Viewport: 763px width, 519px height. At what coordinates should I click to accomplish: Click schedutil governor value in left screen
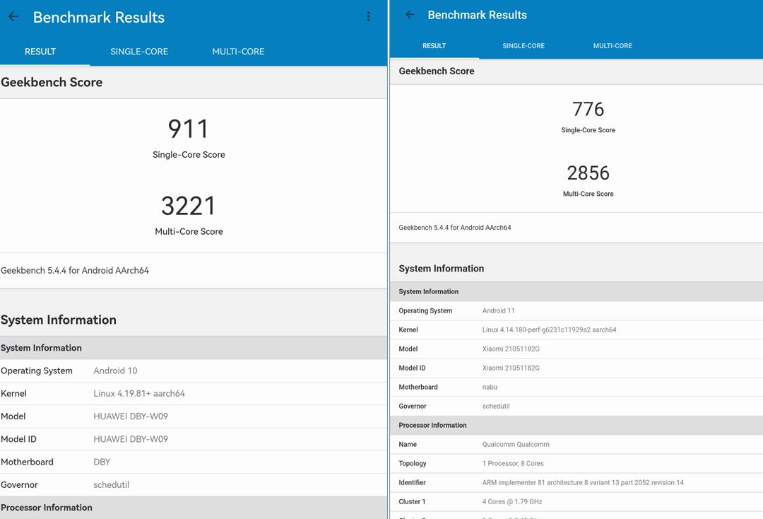tap(112, 485)
